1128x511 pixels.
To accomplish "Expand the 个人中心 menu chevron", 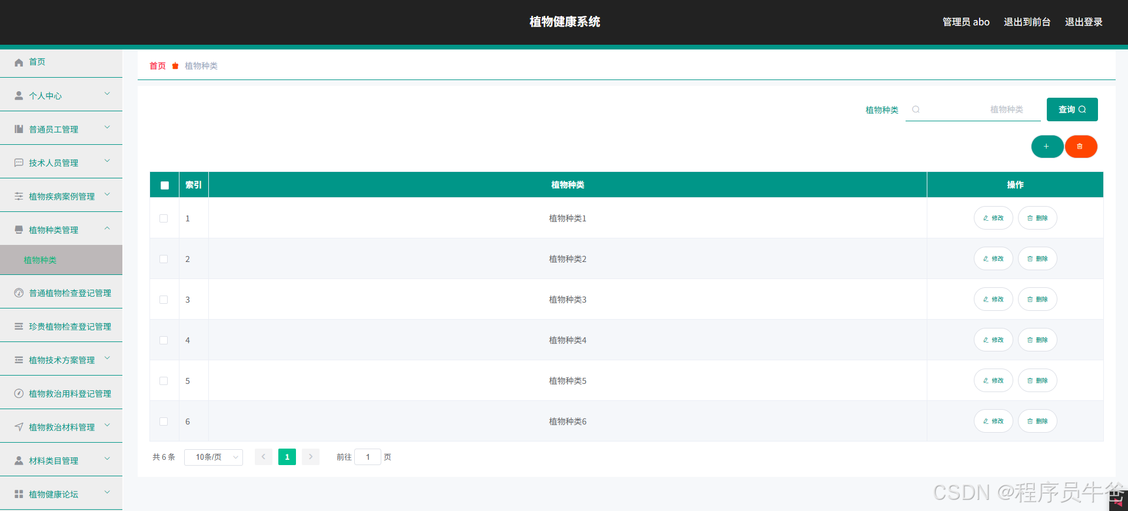I will click(x=107, y=94).
